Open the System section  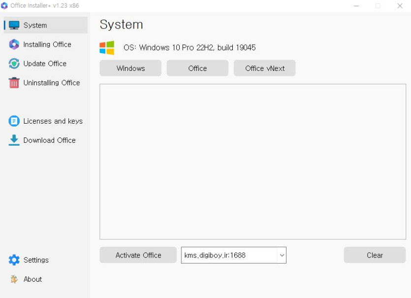(x=46, y=25)
